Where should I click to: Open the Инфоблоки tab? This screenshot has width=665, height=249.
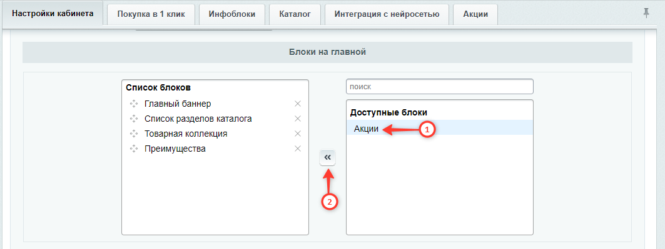click(x=232, y=14)
